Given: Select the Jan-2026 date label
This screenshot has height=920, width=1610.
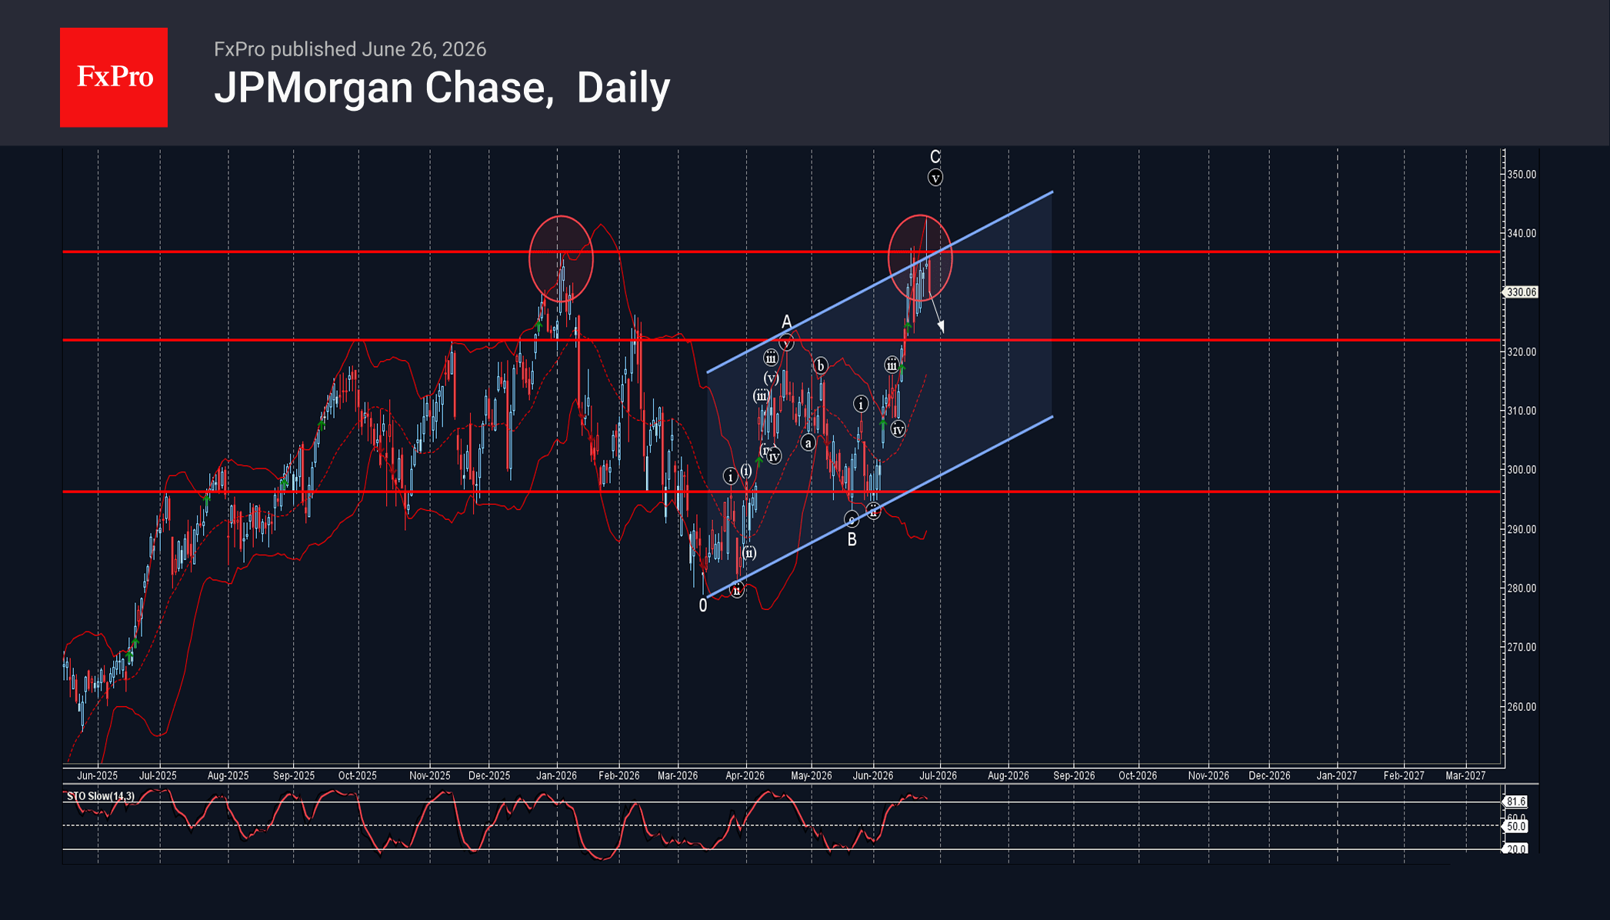Looking at the screenshot, I should pyautogui.click(x=556, y=775).
